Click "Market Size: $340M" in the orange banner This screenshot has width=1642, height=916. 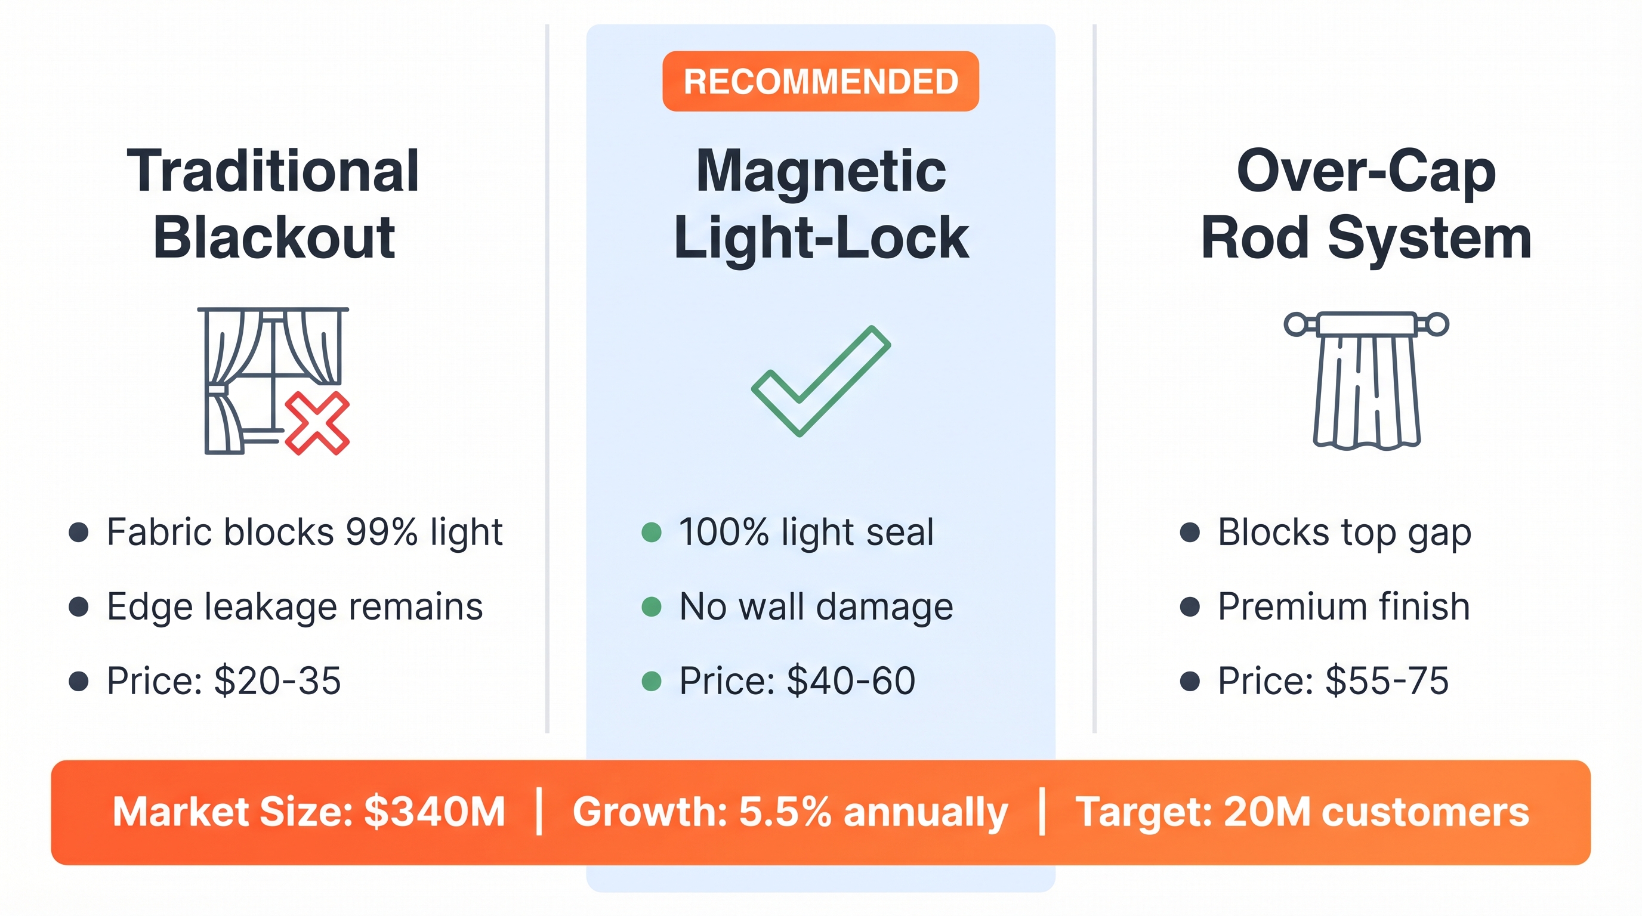click(308, 812)
